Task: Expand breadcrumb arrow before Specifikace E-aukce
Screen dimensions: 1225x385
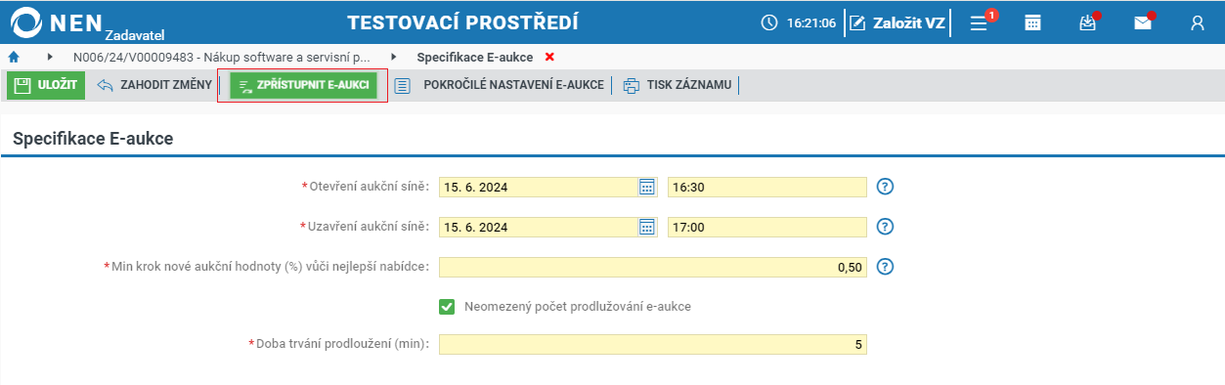Action: tap(394, 57)
